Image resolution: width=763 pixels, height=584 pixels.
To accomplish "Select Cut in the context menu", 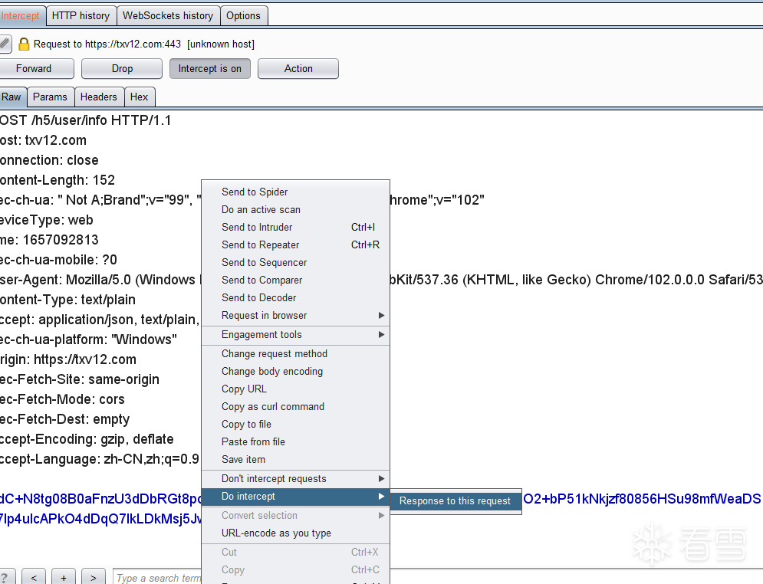I will (295, 553).
